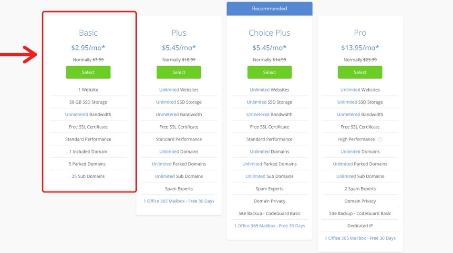Click Unlimited Websites under the Plus plan
This screenshot has height=253, width=453.
pyautogui.click(x=179, y=90)
